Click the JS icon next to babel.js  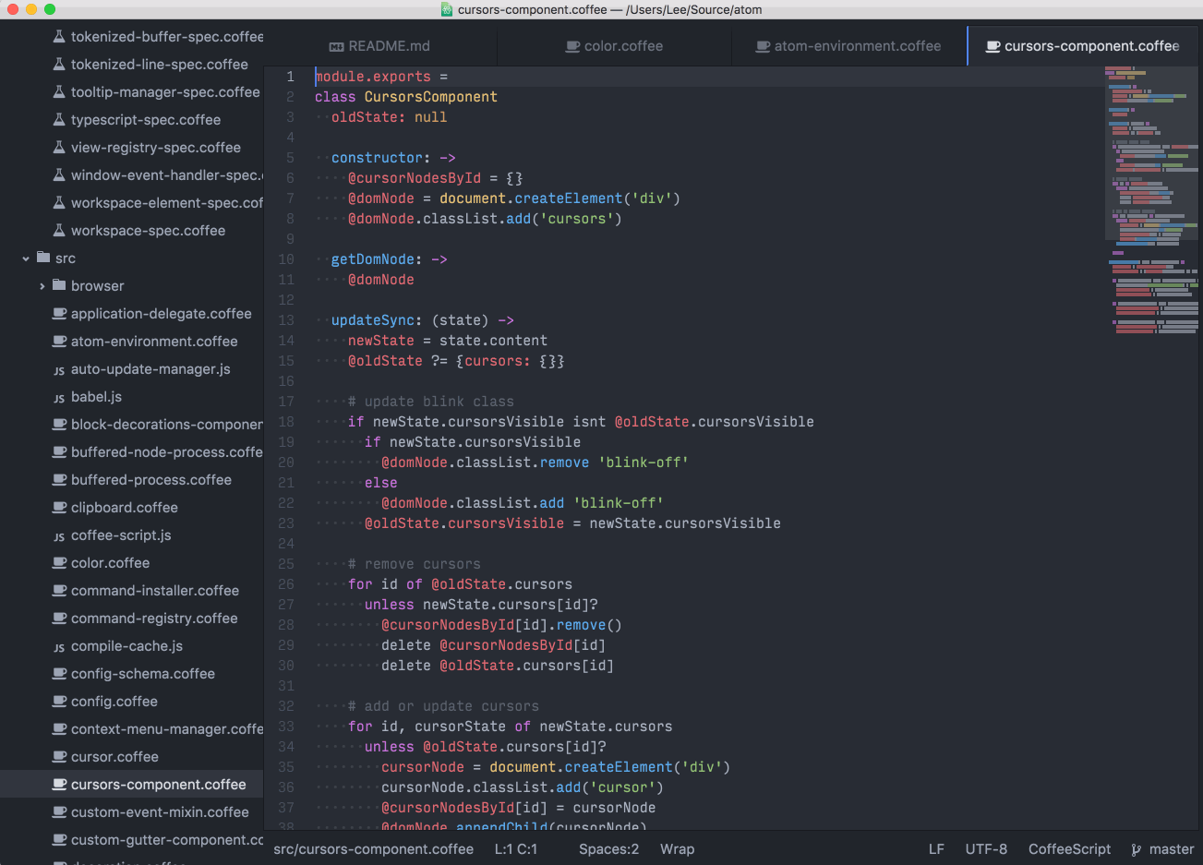59,398
